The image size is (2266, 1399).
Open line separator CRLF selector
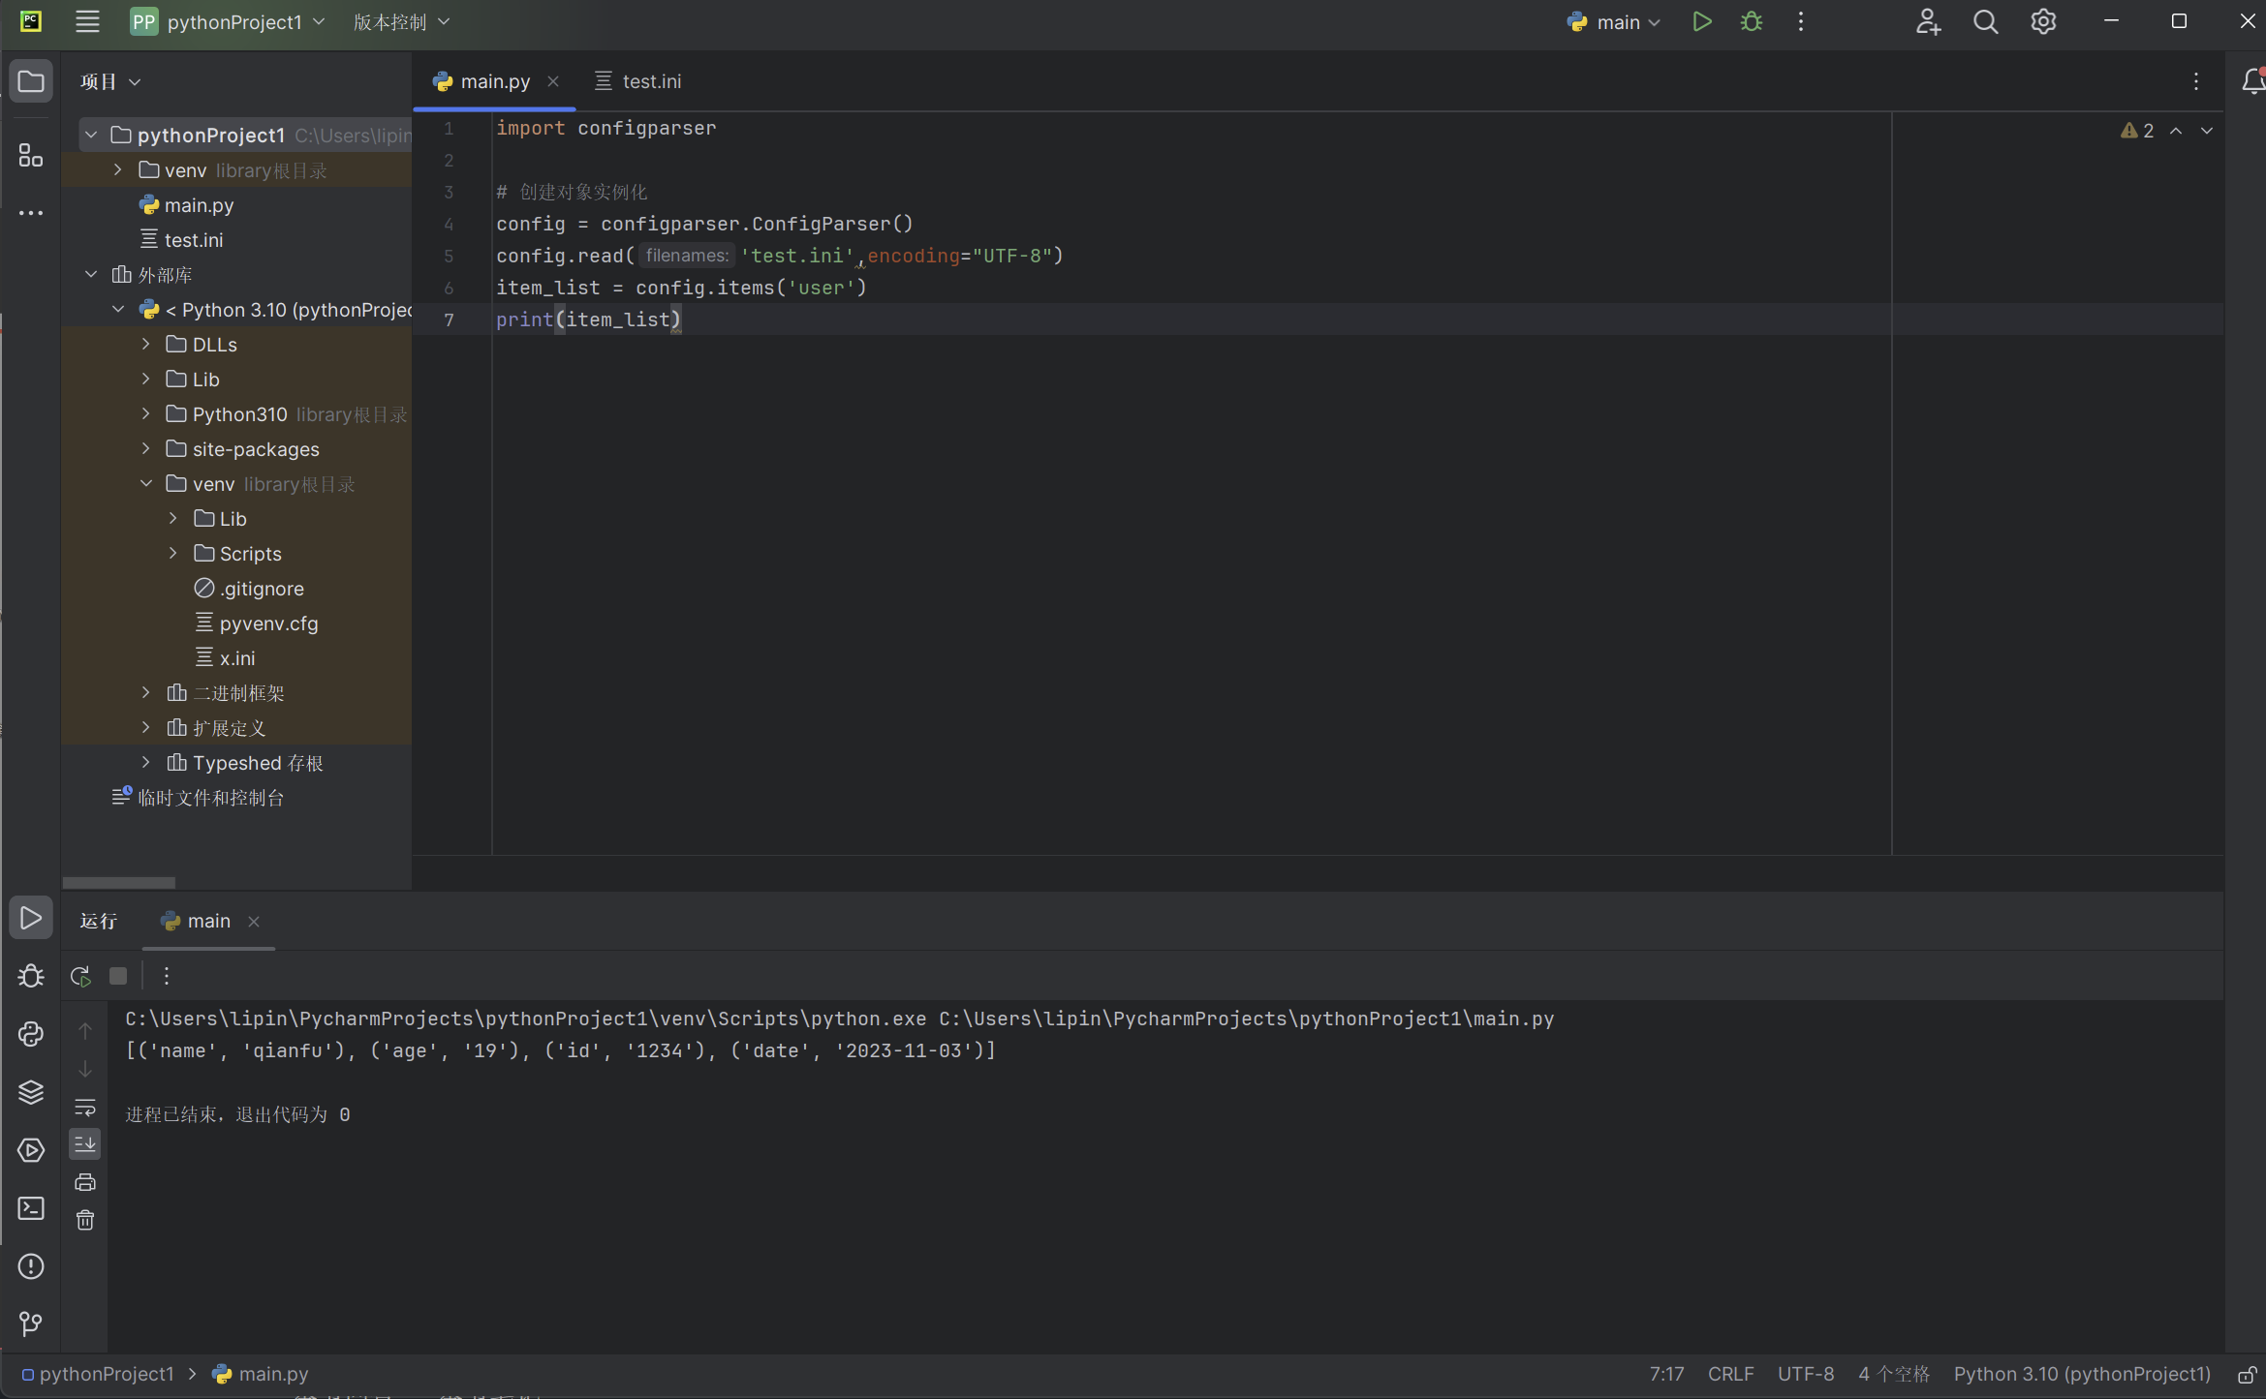(x=1730, y=1374)
